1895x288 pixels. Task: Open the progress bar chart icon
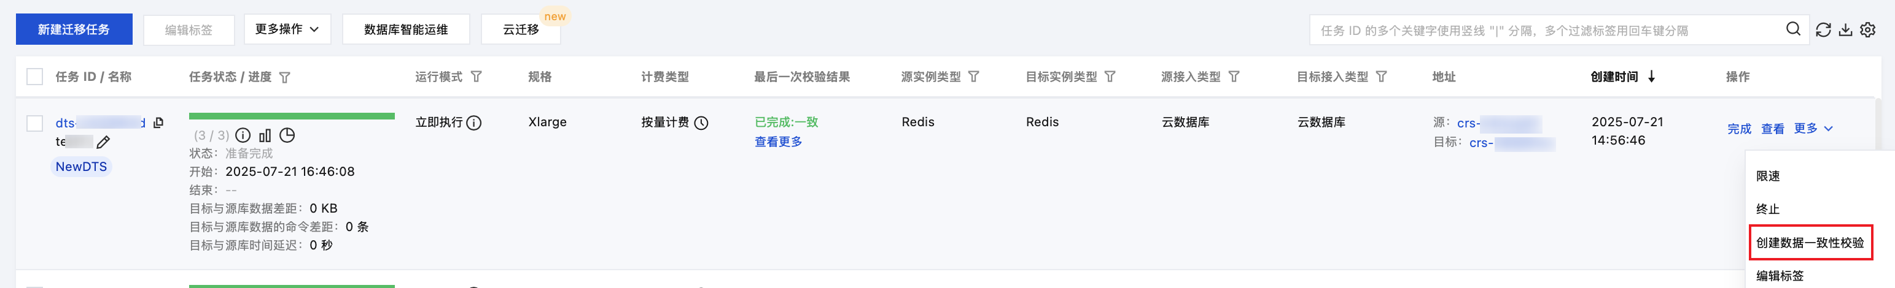265,135
